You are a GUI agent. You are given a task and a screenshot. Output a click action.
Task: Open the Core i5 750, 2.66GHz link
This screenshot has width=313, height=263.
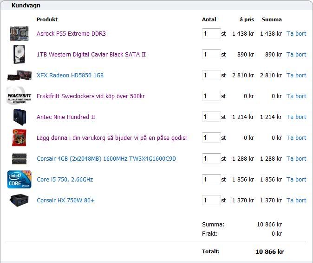point(65,180)
